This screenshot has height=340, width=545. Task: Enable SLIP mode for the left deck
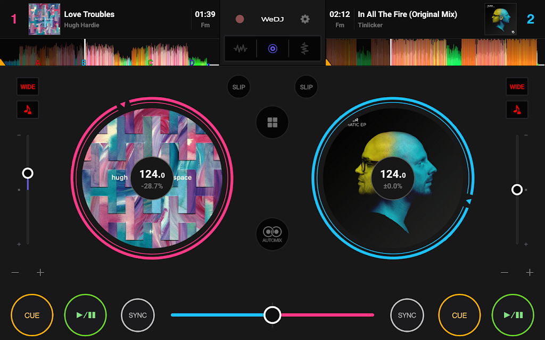(238, 87)
